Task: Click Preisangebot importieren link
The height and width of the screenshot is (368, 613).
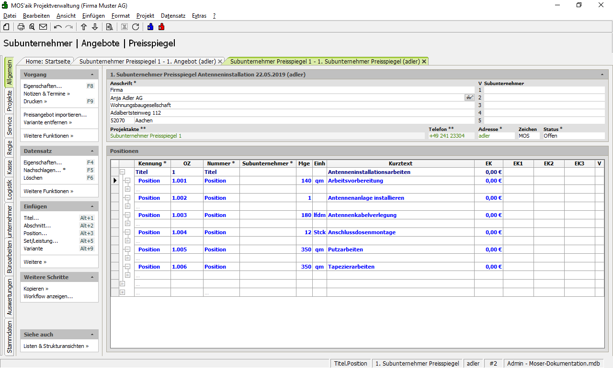Action: pyautogui.click(x=55, y=115)
